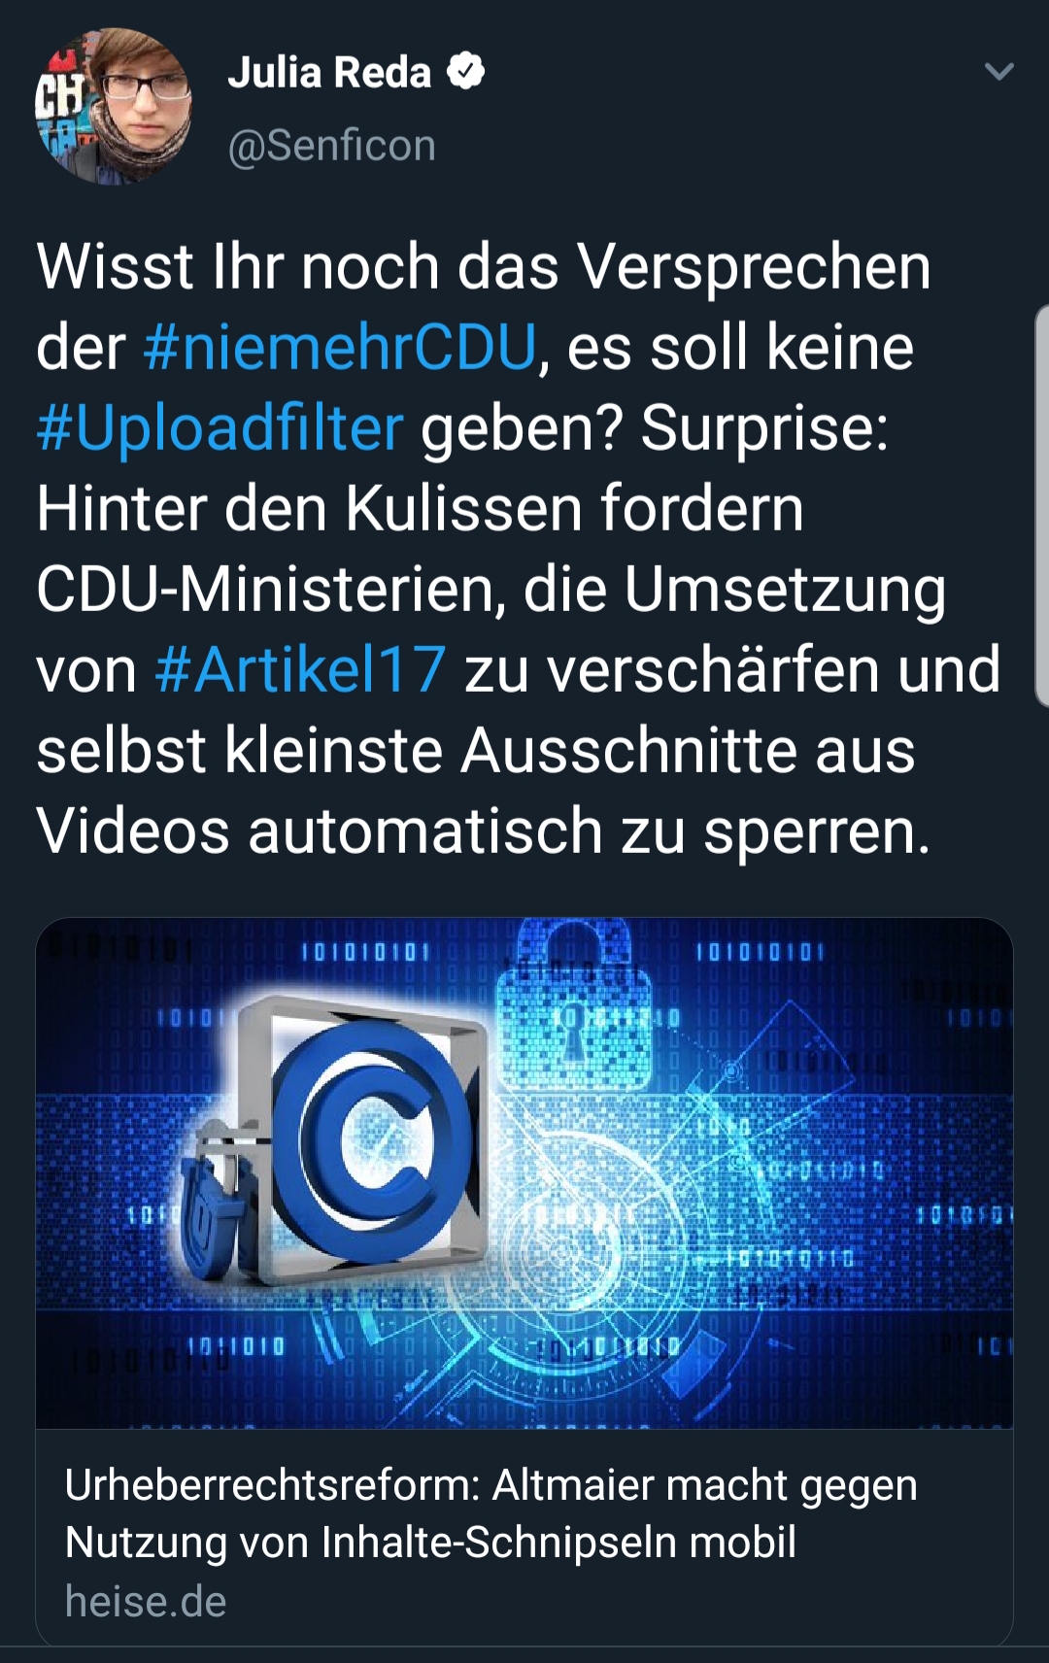Tap the tweet text 'Videos automatisch zu sperren.'
Viewport: 1049px width, 1663px height.
483,831
